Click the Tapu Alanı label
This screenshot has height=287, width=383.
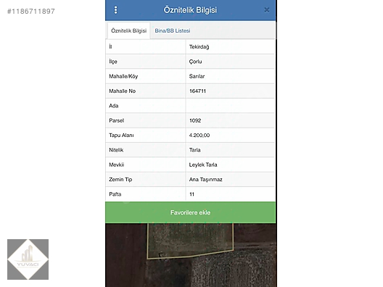121,136
